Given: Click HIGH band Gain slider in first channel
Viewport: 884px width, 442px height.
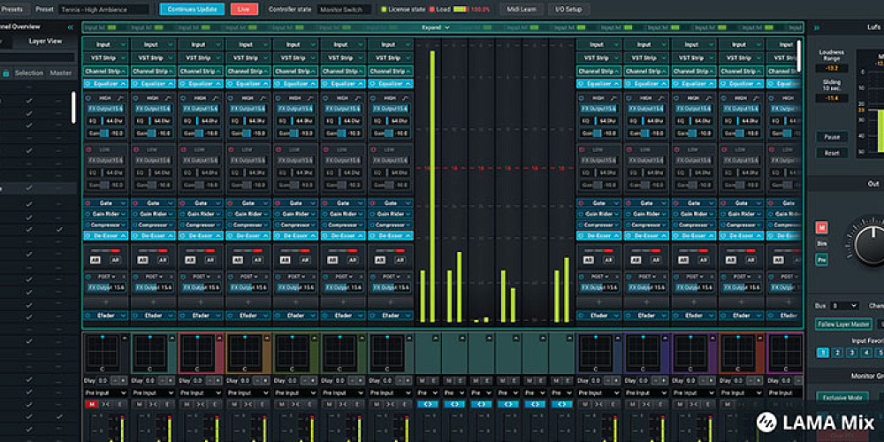Looking at the screenshot, I should [106, 133].
